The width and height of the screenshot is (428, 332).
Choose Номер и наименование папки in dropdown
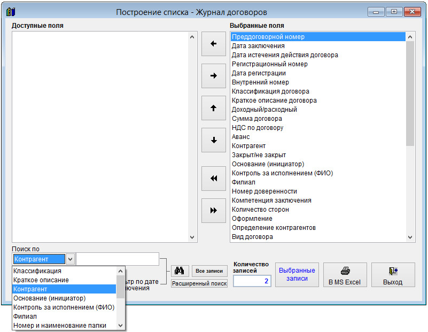click(65, 326)
